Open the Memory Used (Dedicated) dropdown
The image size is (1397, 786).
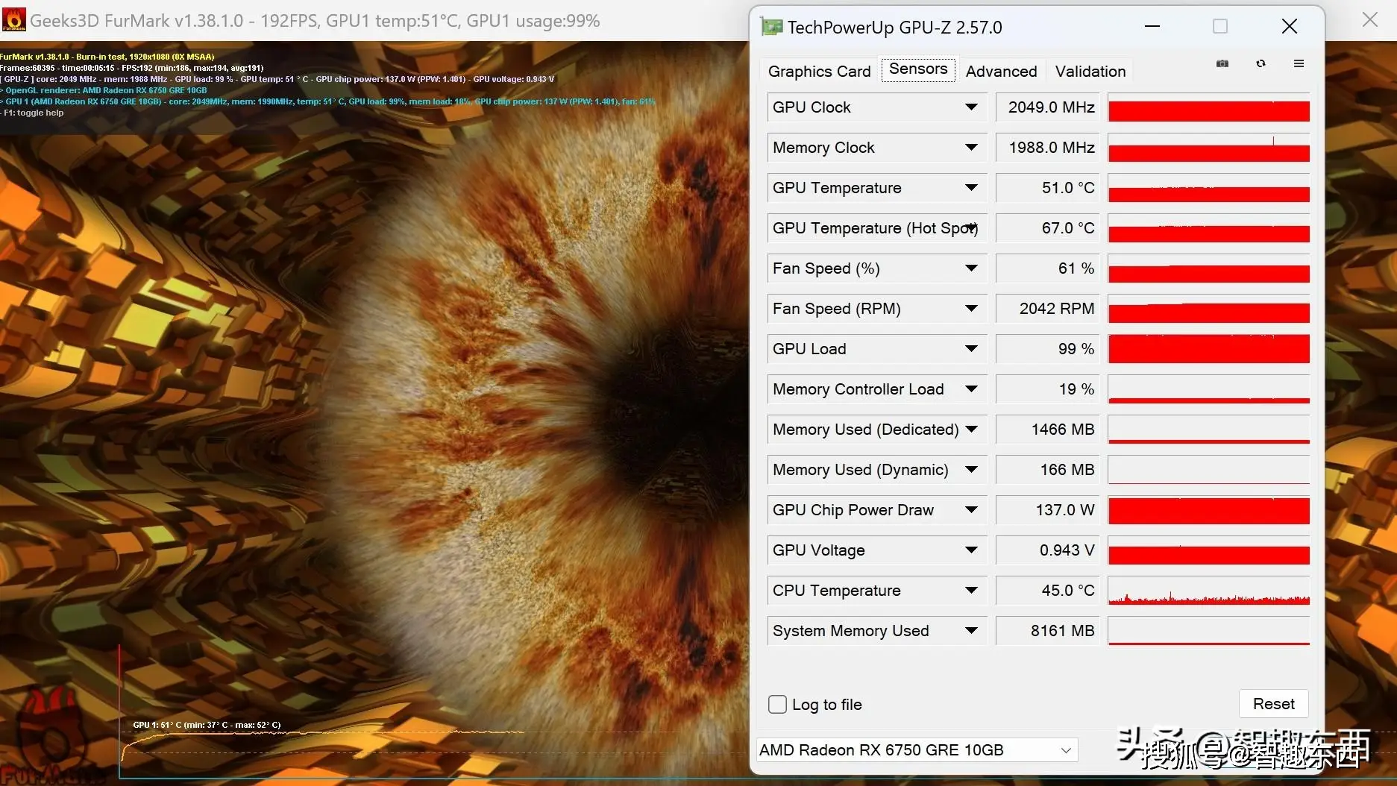click(x=971, y=430)
